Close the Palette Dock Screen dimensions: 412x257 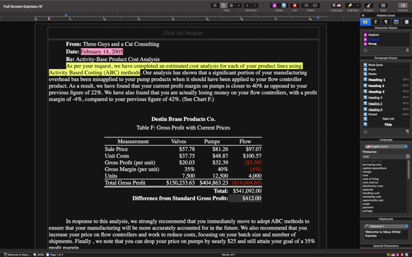[x=363, y=16]
